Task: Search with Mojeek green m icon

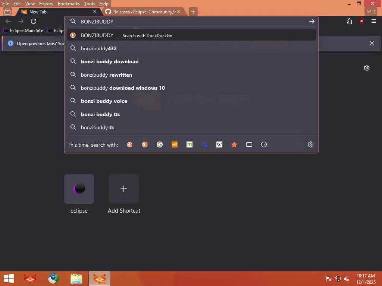Action: (x=189, y=145)
